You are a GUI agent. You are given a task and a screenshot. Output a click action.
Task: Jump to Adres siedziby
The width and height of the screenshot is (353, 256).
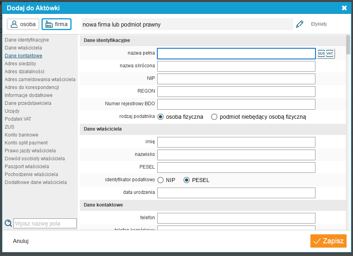pyautogui.click(x=21, y=64)
